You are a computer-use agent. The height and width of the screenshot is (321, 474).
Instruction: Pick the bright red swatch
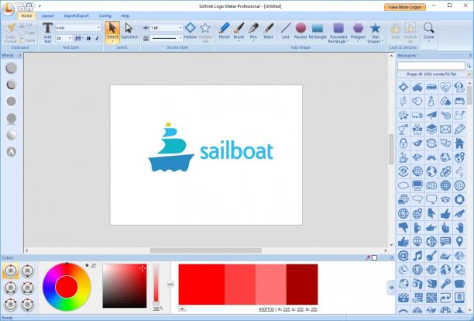pos(201,284)
